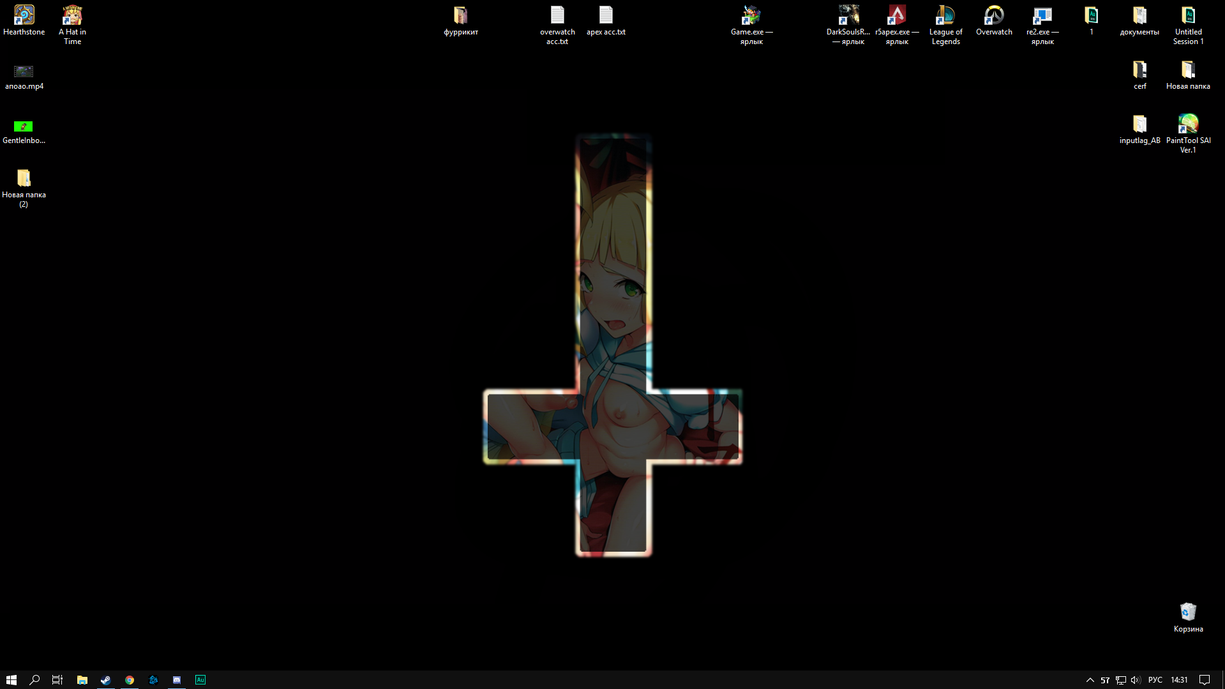
Task: Select the Overwatch desktop shortcut
Action: tap(994, 20)
